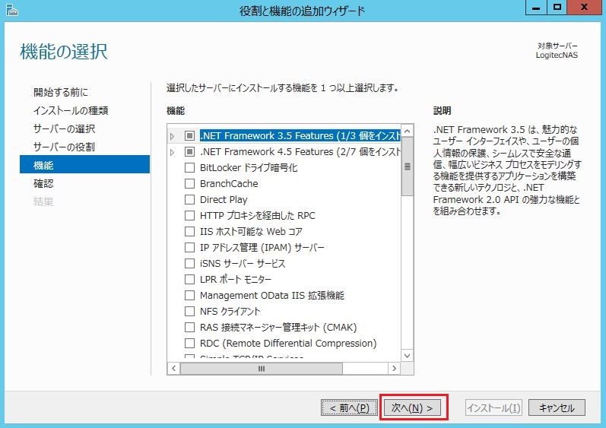This screenshot has height=428, width=606.
Task: Enable iSNS サーバー サービス checkbox
Action: pos(189,264)
